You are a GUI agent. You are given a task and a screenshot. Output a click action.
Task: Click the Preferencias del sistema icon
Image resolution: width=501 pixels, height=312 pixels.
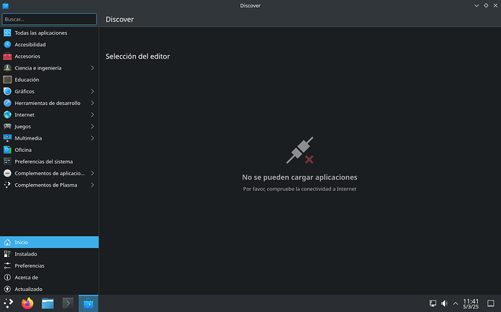(x=7, y=161)
